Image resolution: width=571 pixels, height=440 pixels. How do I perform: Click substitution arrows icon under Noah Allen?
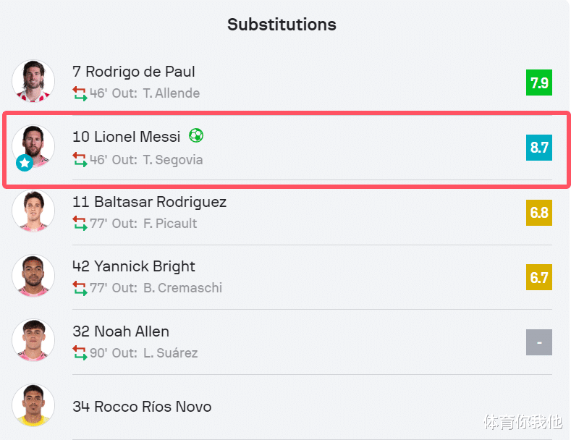tap(80, 352)
